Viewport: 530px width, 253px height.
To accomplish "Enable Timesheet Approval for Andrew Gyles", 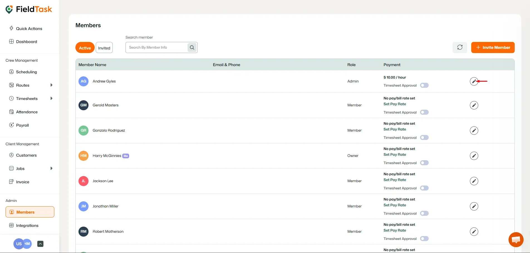I will click(424, 85).
